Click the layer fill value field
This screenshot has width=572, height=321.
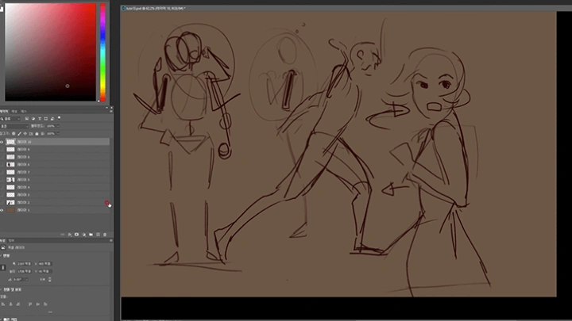point(51,134)
